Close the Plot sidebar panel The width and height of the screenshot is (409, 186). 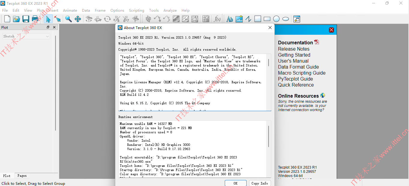click(54, 27)
